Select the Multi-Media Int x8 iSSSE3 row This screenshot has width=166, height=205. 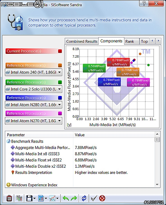(x=80, y=154)
